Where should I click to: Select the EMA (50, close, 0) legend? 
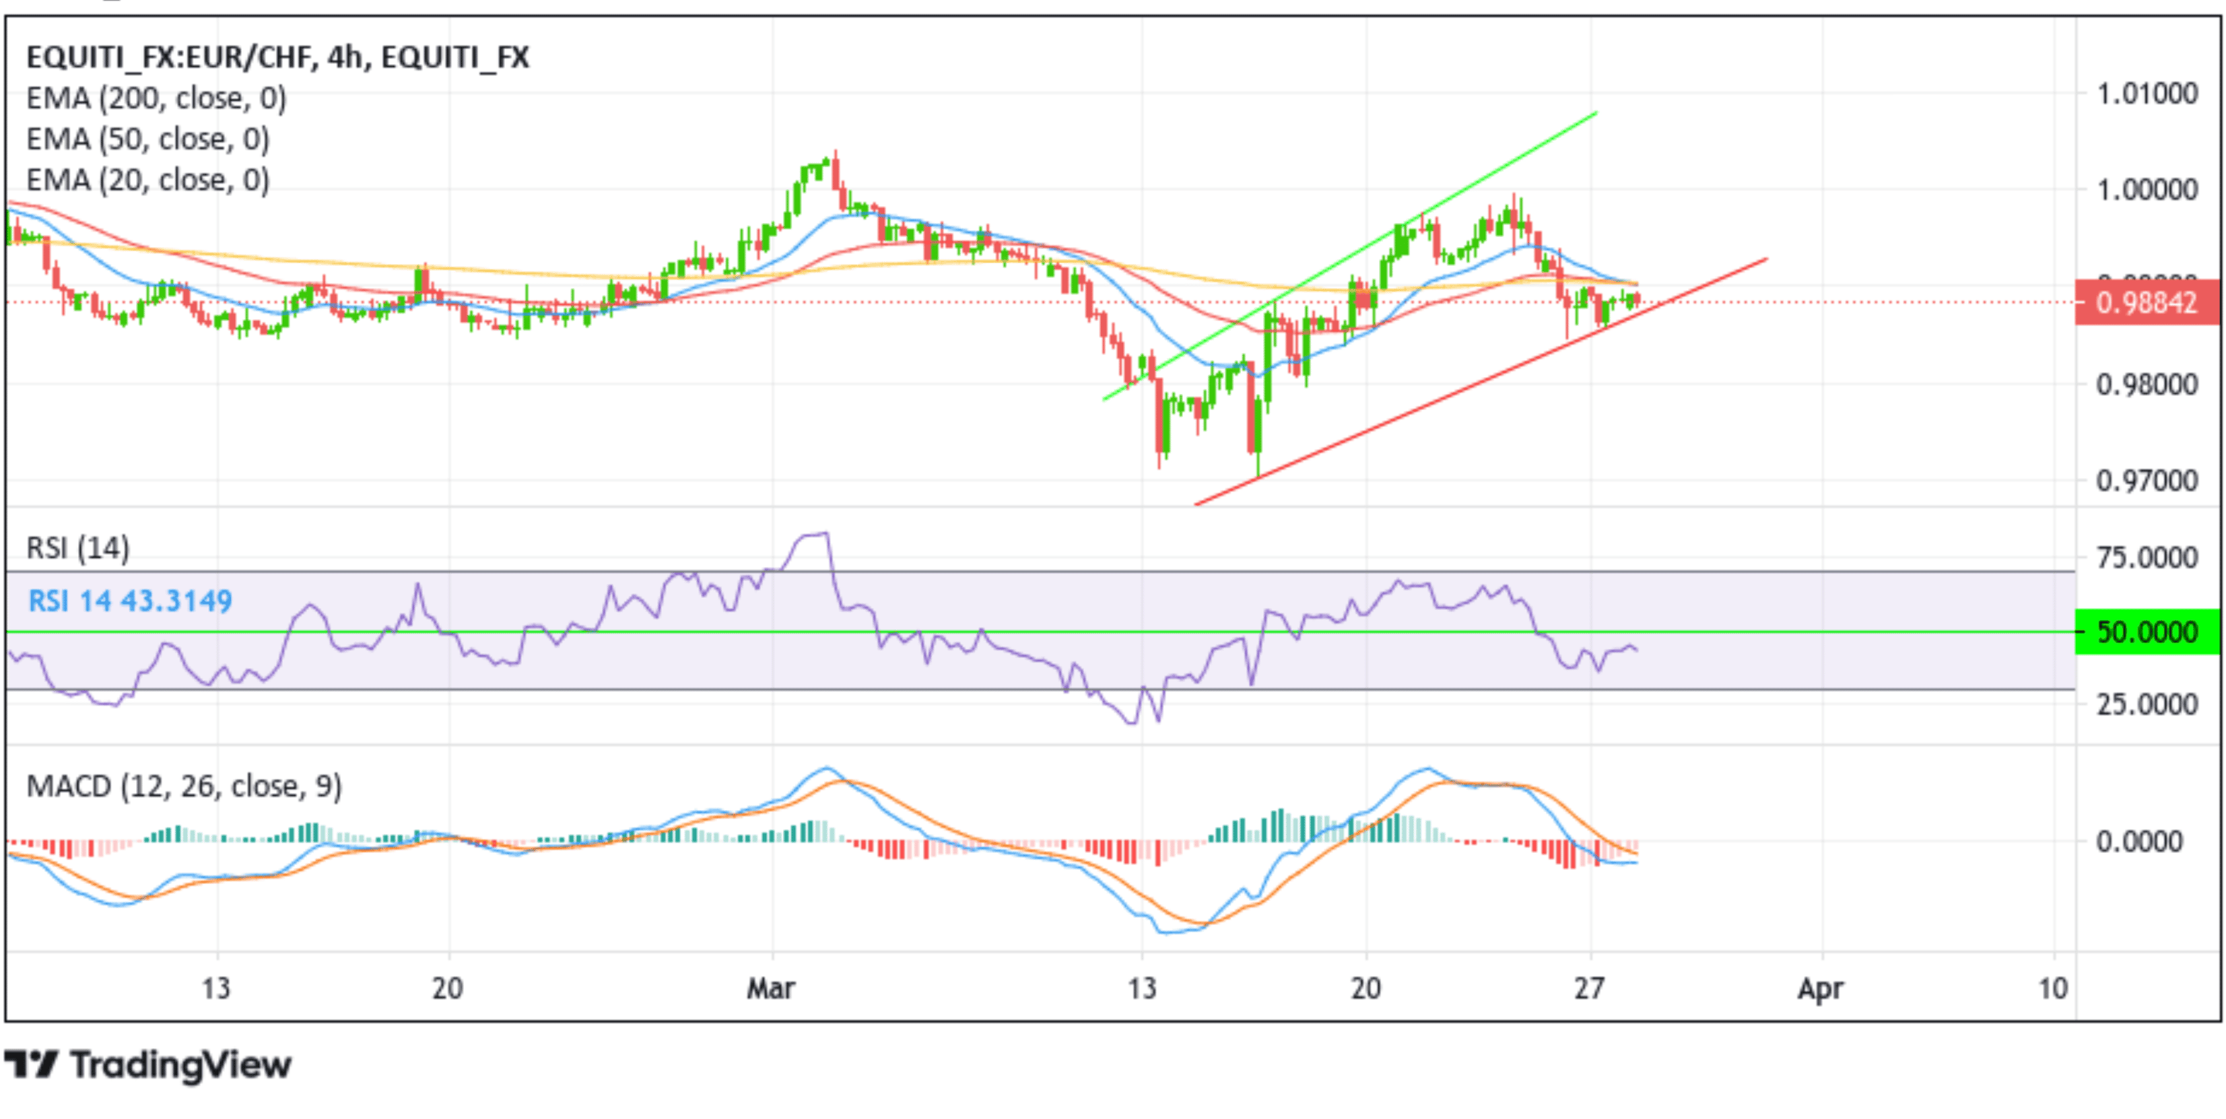[147, 139]
